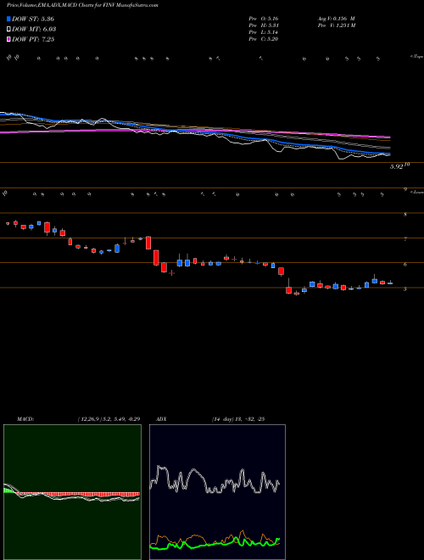The image size is (424, 560).
Task: Click the price axis label 9
Action: tap(405, 190)
